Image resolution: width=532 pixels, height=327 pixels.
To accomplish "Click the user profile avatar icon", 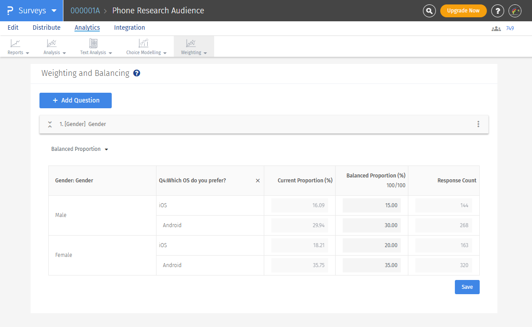I will 515,11.
